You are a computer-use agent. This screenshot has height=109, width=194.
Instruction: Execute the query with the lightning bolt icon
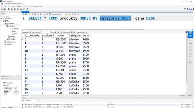pos(29,14)
